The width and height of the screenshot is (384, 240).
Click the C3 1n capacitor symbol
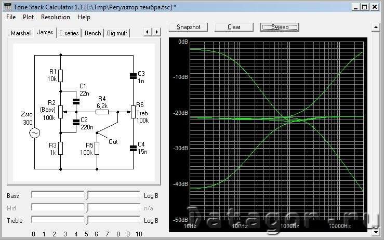[133, 76]
